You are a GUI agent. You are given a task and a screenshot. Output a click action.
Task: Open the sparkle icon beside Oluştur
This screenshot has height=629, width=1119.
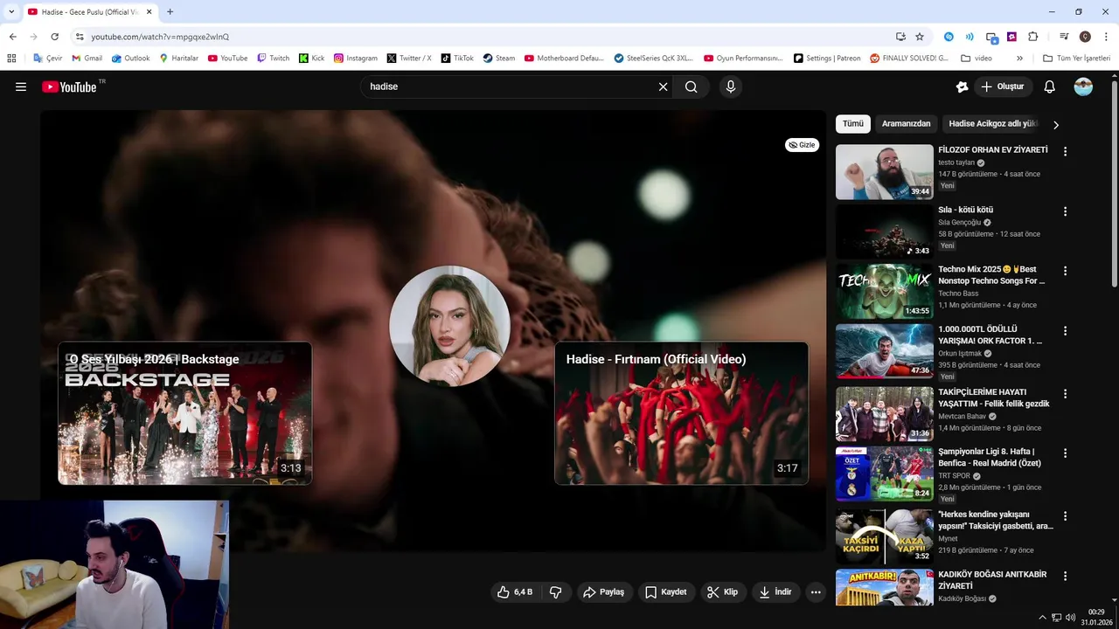[962, 86]
